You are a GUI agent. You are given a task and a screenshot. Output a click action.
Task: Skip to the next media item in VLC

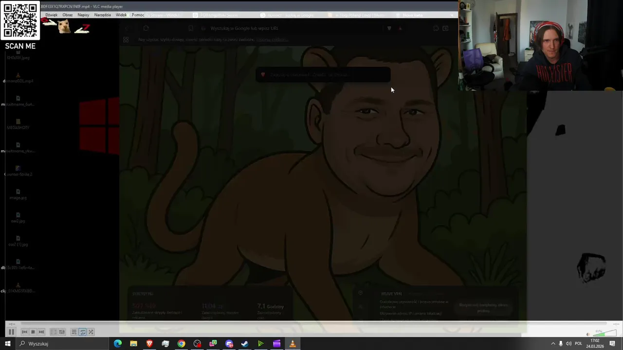[x=41, y=332]
